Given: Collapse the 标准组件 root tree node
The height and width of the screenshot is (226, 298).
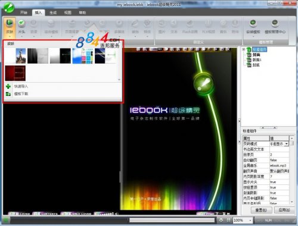Looking at the screenshot, I should [244, 49].
